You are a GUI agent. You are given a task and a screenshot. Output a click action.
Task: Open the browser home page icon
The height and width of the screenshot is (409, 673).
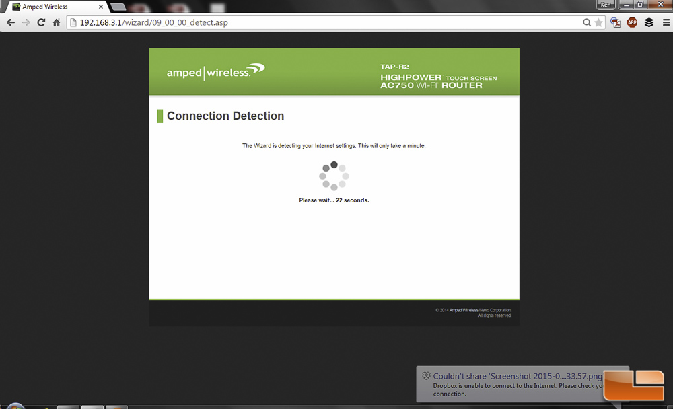click(x=57, y=22)
